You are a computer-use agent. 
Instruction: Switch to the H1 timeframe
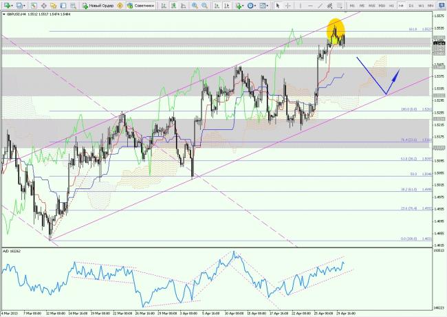click(391, 6)
